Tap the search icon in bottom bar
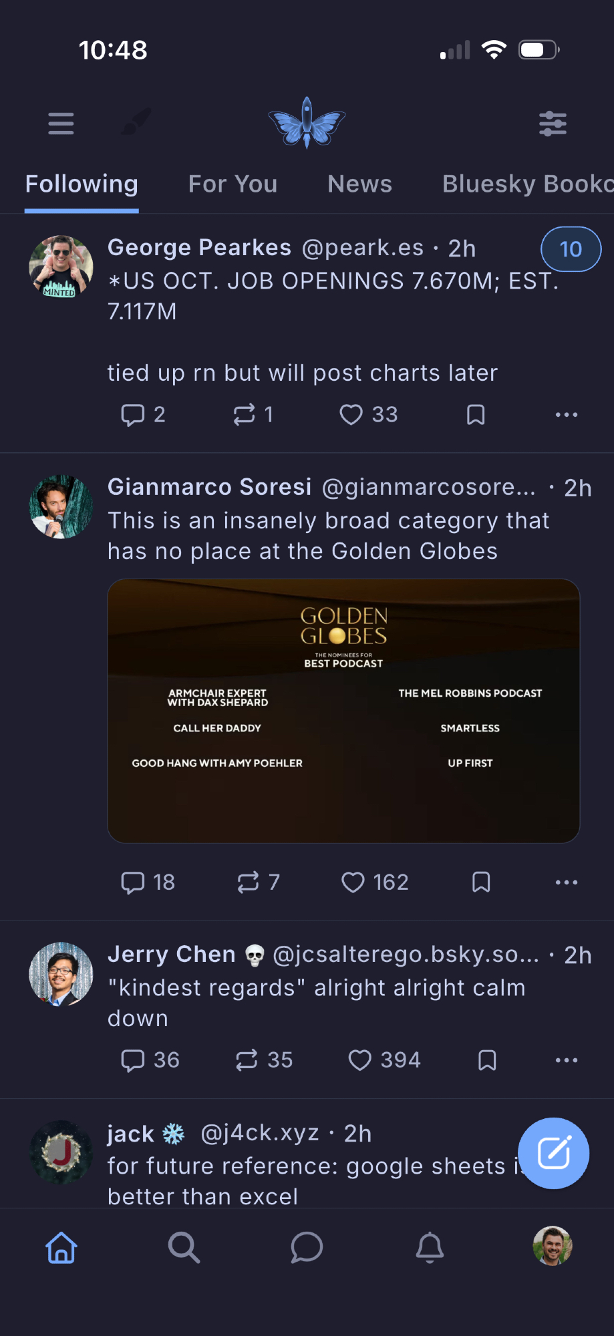Image resolution: width=614 pixels, height=1336 pixels. click(184, 1247)
